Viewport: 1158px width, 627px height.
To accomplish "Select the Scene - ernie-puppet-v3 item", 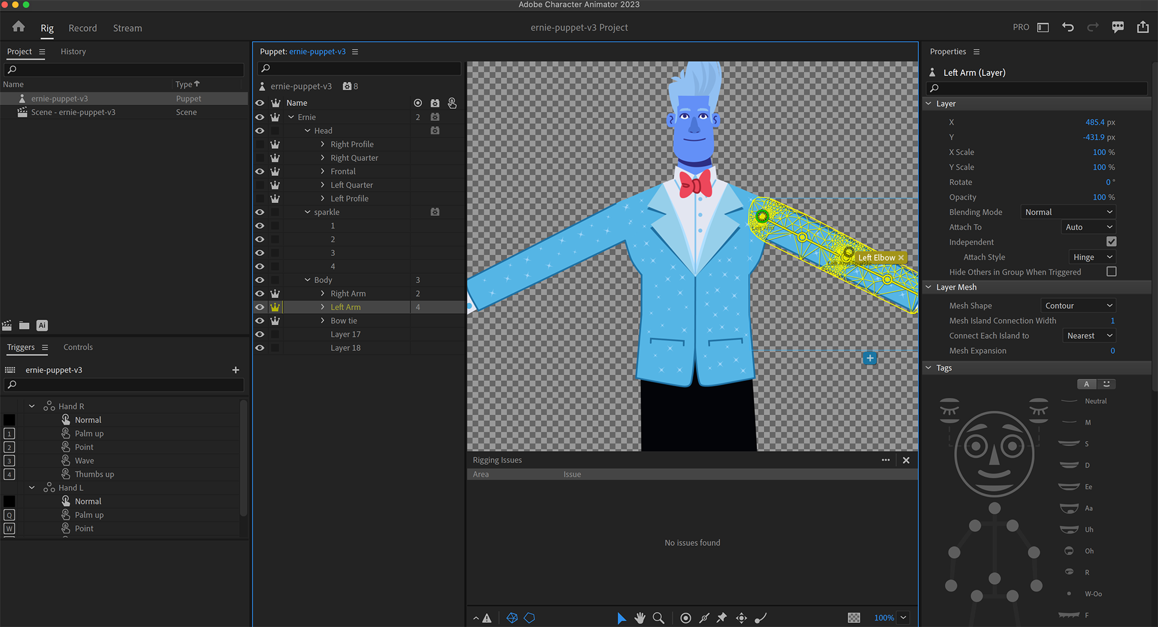I will coord(74,112).
